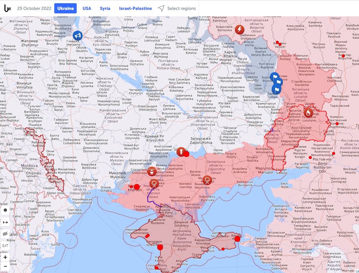Click the Liveuamap logo
The width and height of the screenshot is (359, 273).
point(8,8)
